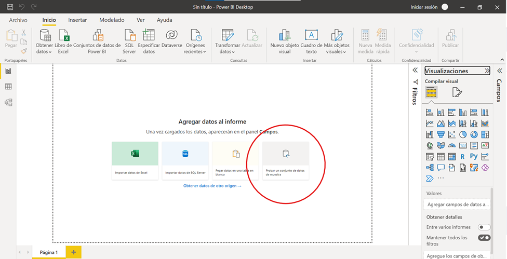Click Pegar datos en una tabla en blanco

pos(235,160)
